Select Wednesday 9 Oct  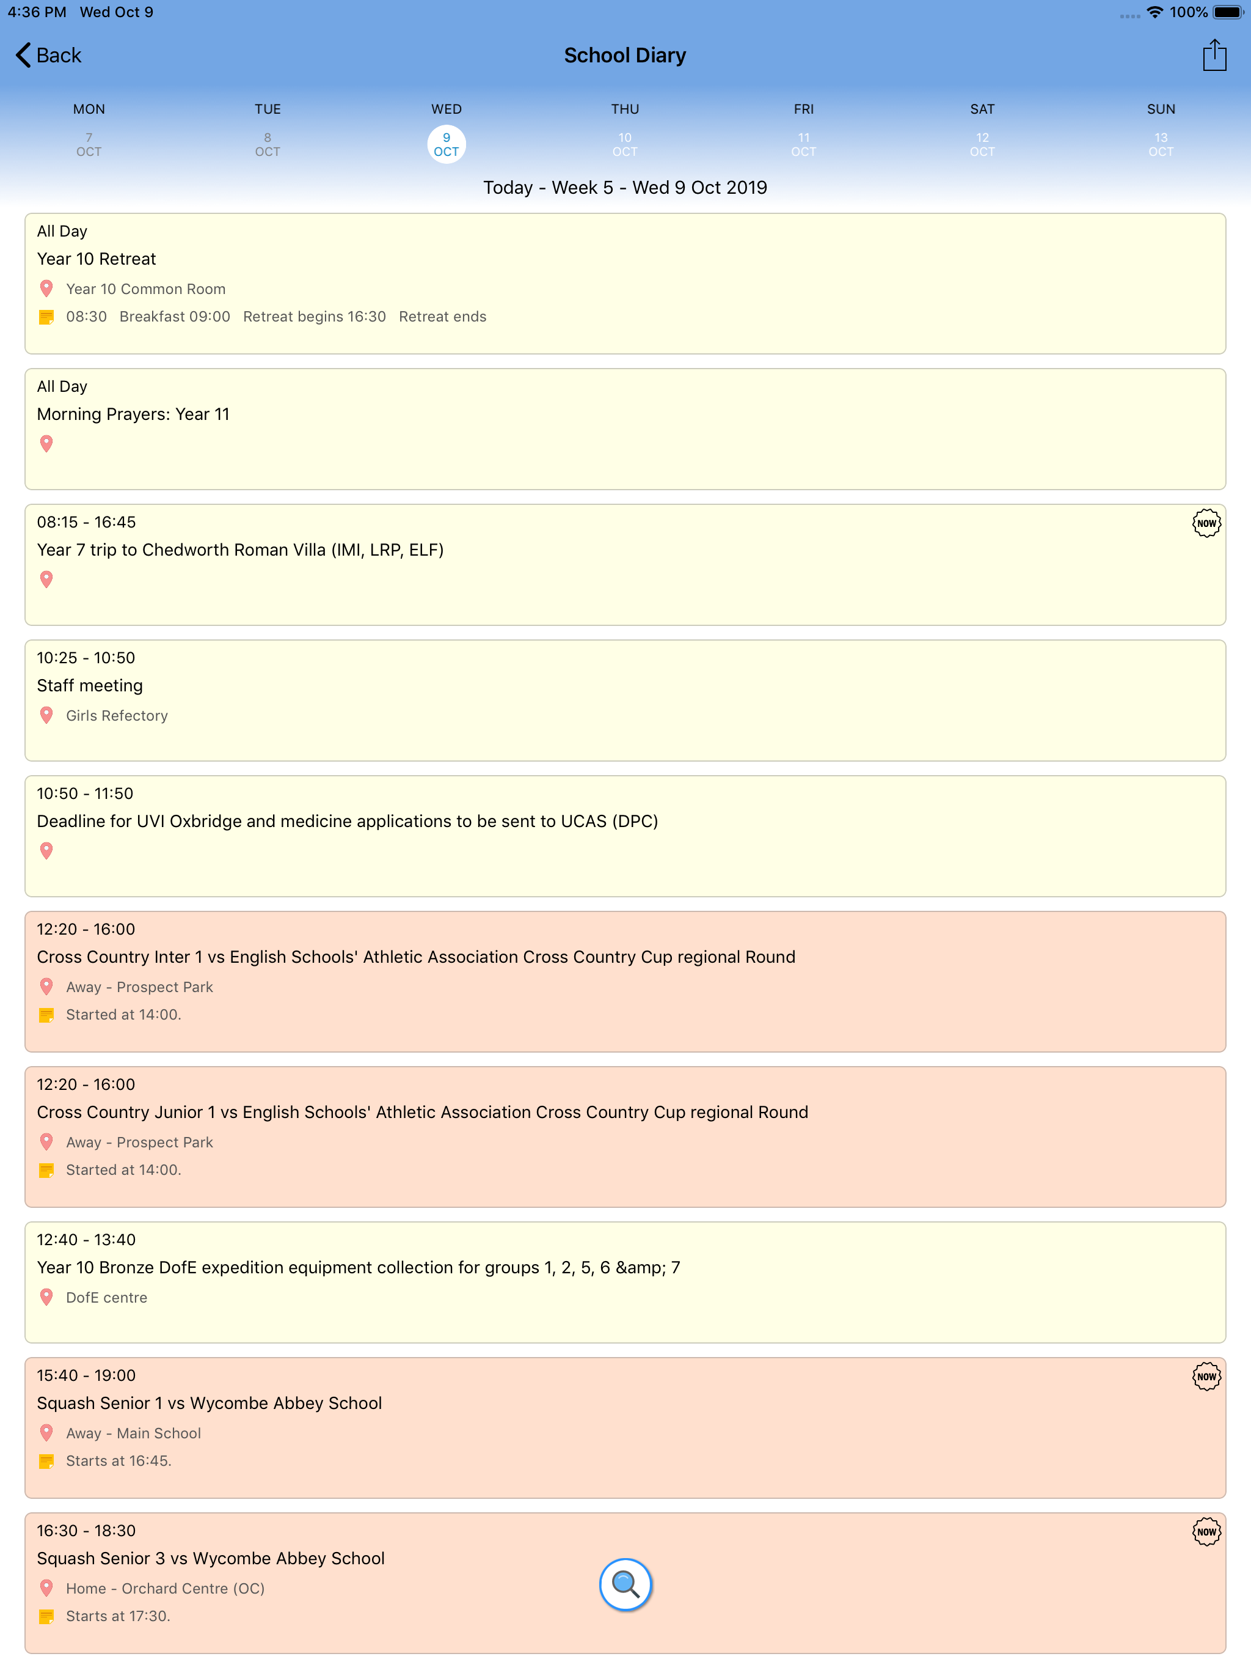tap(446, 144)
